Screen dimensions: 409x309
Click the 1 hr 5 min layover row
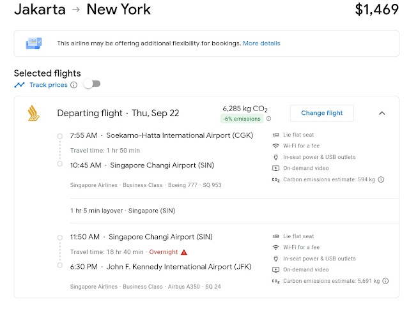point(123,210)
